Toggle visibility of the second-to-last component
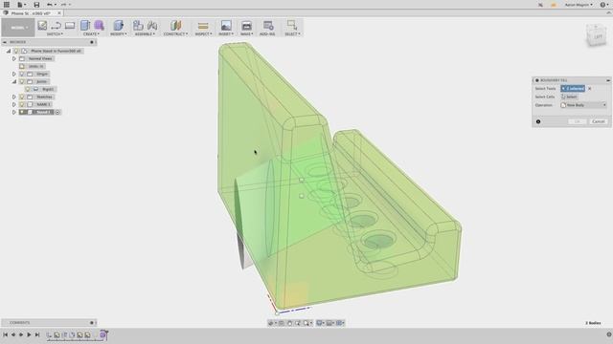 (22, 104)
